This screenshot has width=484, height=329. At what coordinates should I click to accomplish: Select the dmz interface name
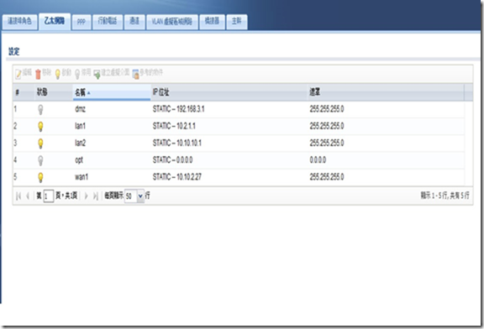tap(80, 109)
